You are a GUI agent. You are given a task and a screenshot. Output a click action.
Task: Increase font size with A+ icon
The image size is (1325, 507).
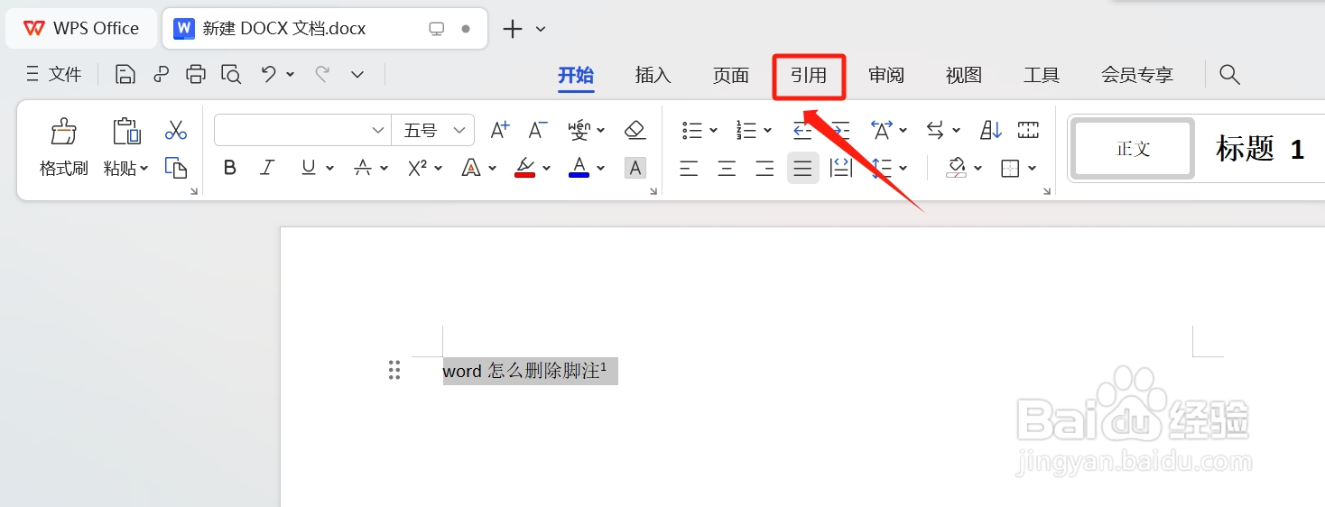tap(500, 131)
